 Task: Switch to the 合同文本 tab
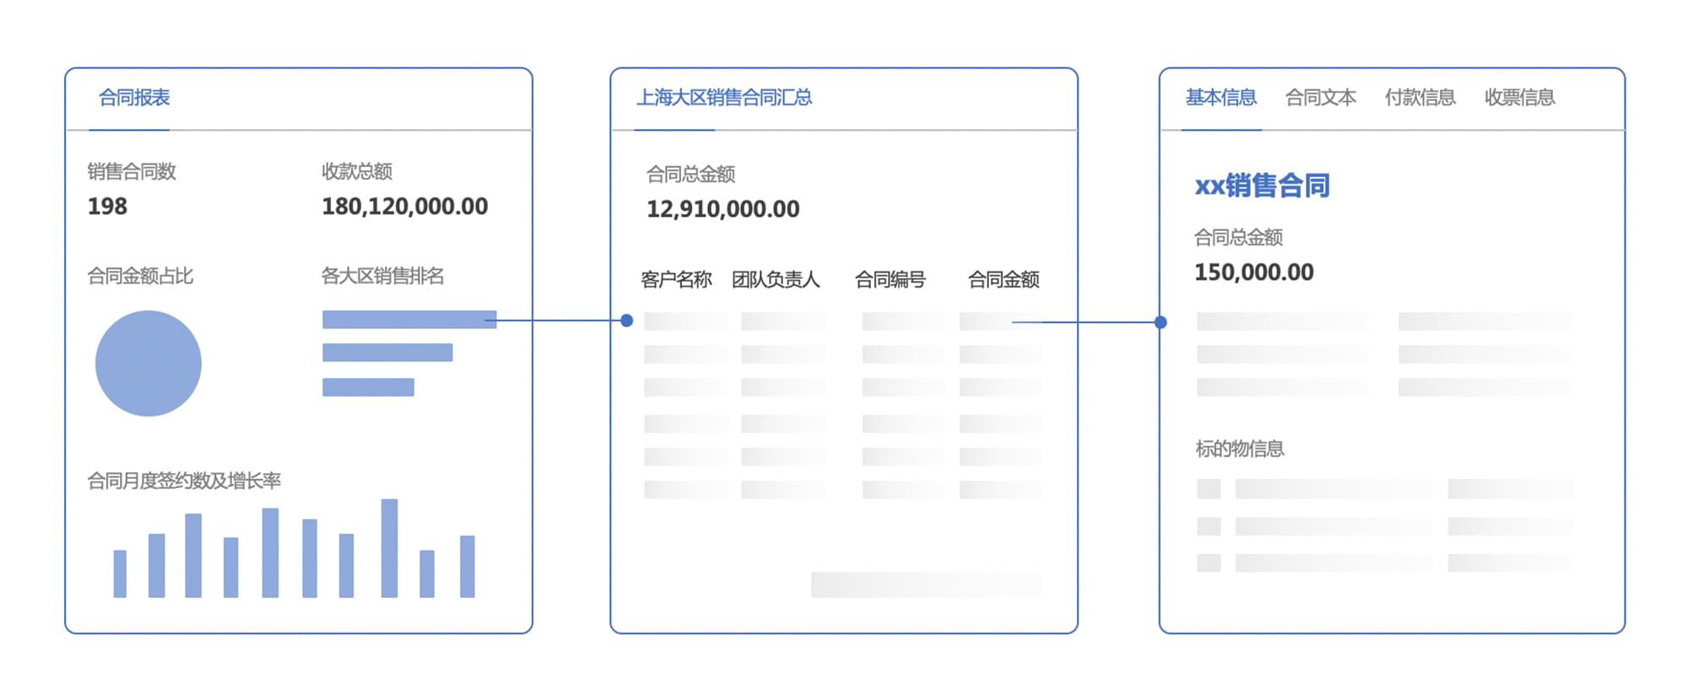1320,98
